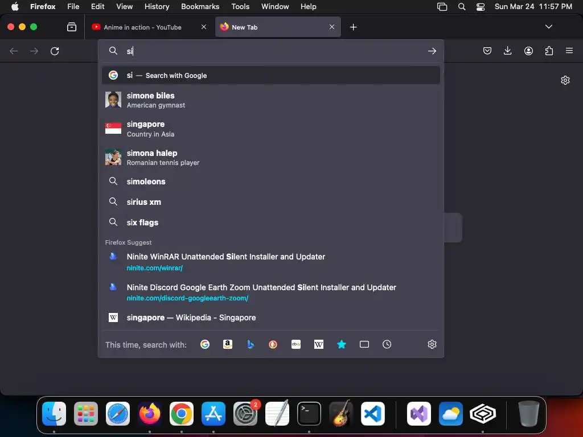Open the Edit menu

tap(98, 6)
